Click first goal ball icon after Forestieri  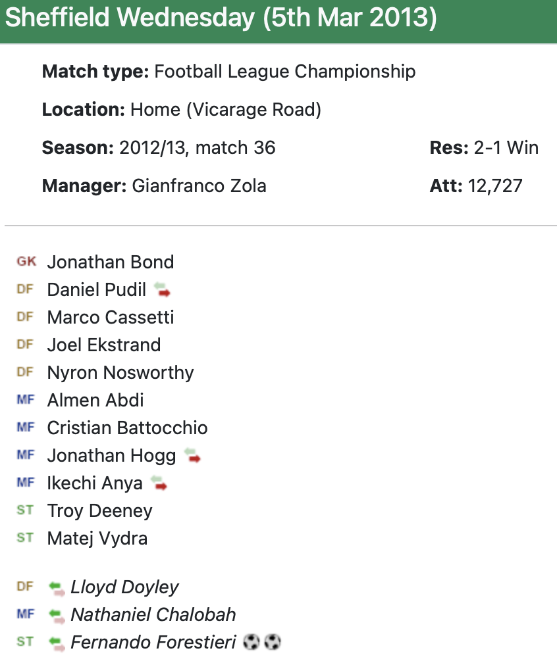[x=251, y=642]
